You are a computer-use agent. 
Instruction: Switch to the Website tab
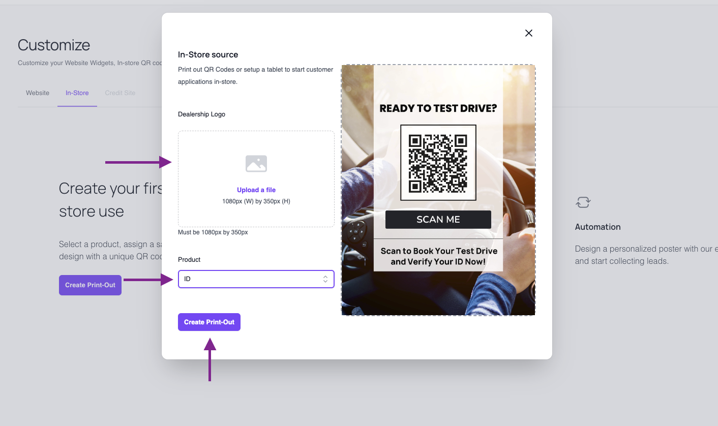[38, 93]
